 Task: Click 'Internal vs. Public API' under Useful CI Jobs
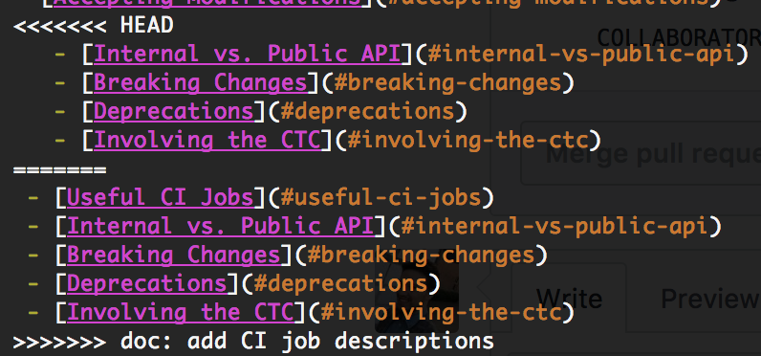[220, 226]
